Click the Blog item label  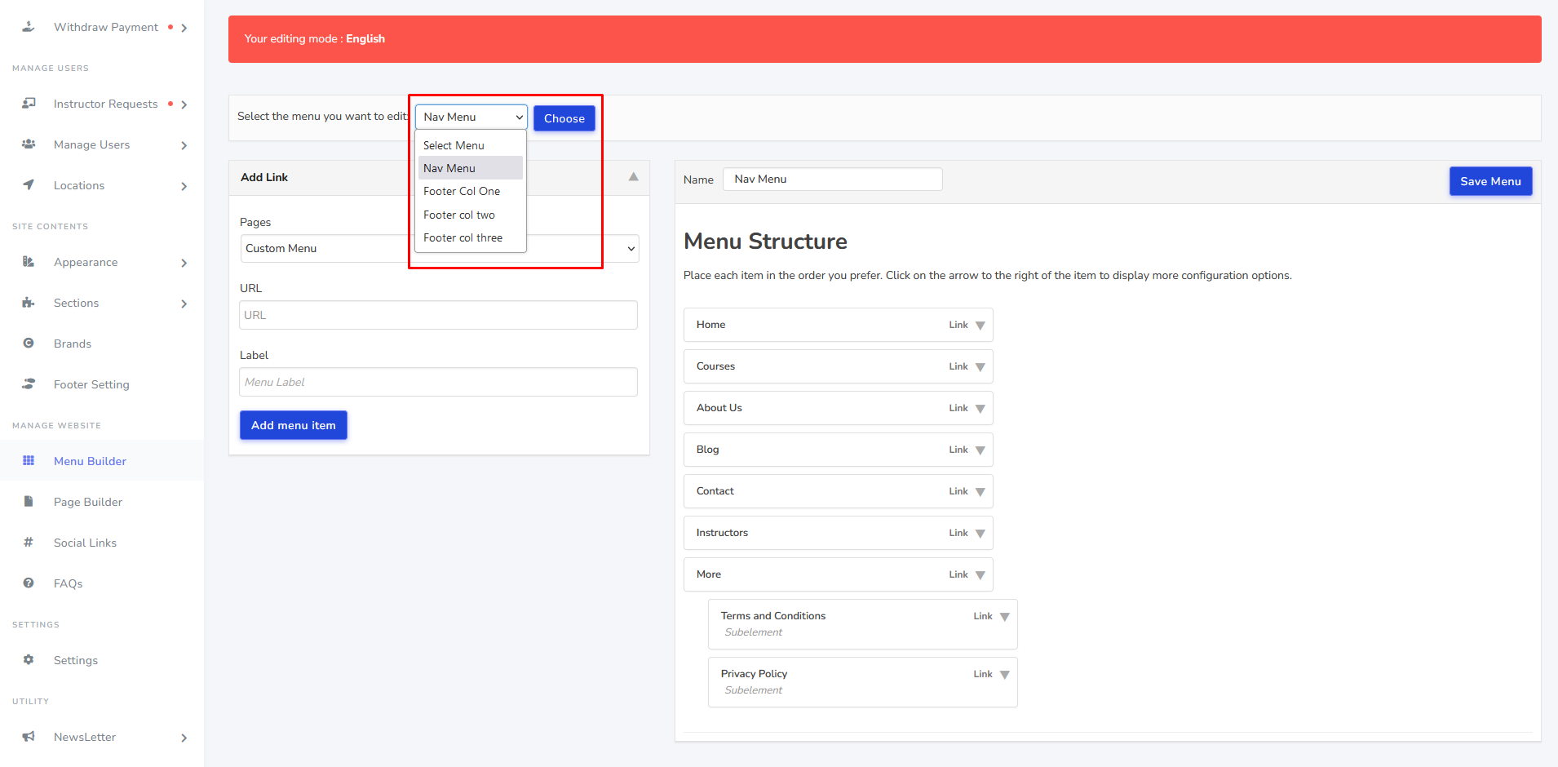pos(707,450)
